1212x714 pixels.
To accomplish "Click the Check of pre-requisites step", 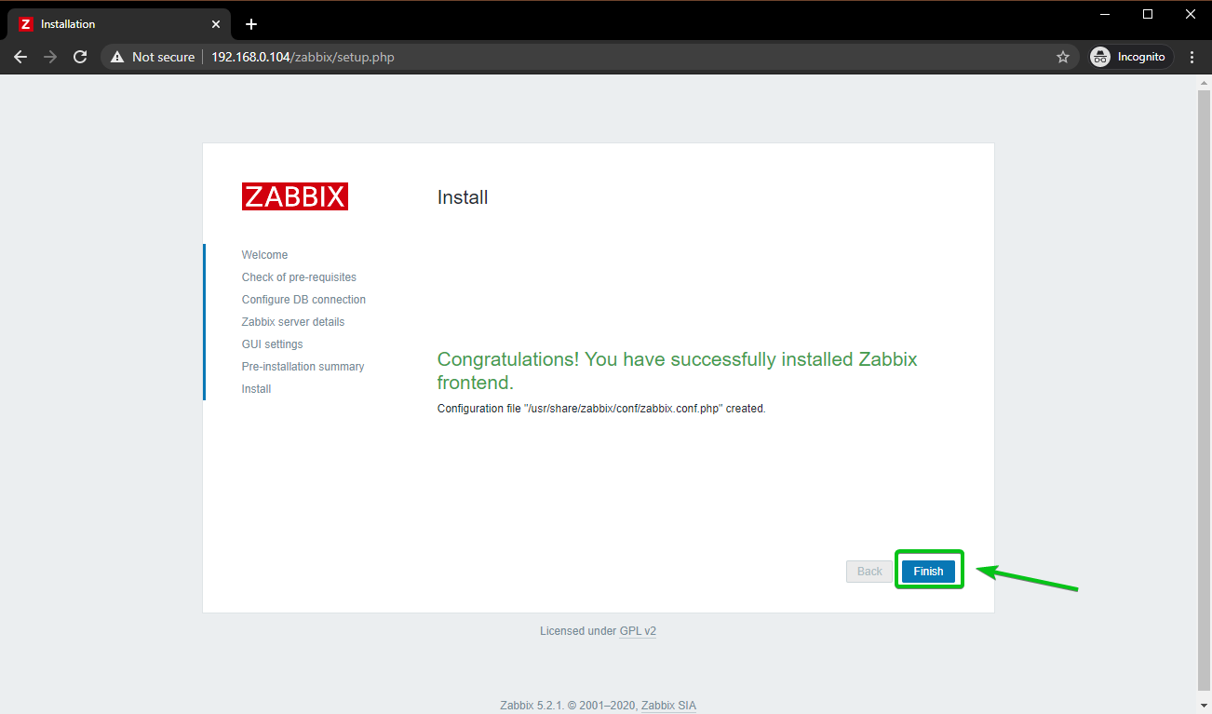I will 299,277.
